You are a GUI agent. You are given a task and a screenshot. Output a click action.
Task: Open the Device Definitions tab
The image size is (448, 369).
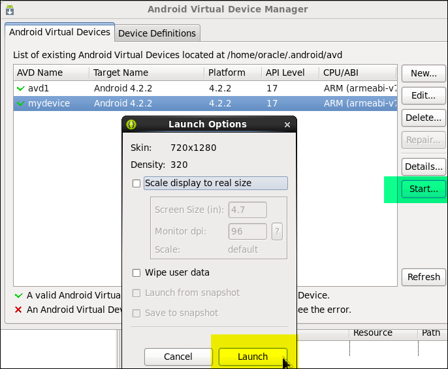[x=157, y=33]
